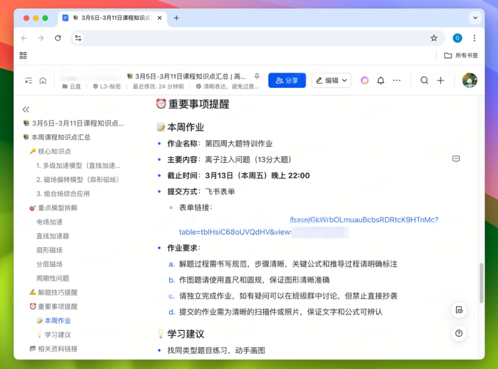
Task: Select outline item 分层磁场
Action: coord(50,264)
